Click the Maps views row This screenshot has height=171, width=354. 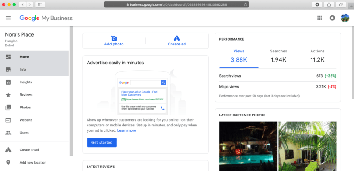pyautogui.click(x=278, y=87)
